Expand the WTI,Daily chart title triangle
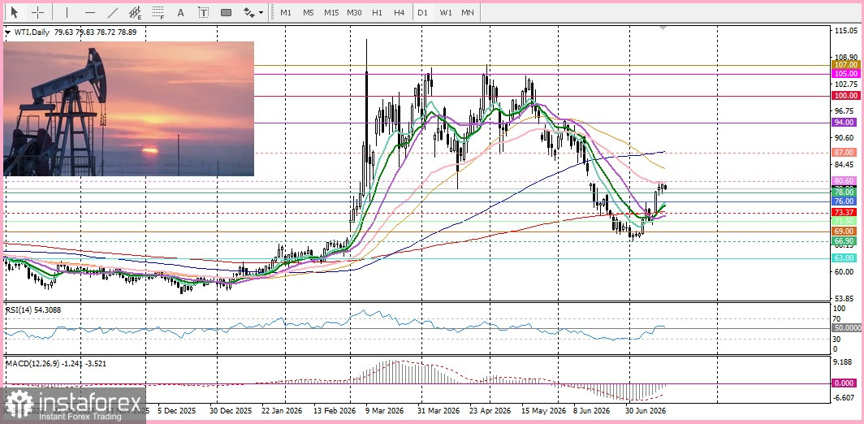The width and height of the screenshot is (864, 424). point(7,32)
